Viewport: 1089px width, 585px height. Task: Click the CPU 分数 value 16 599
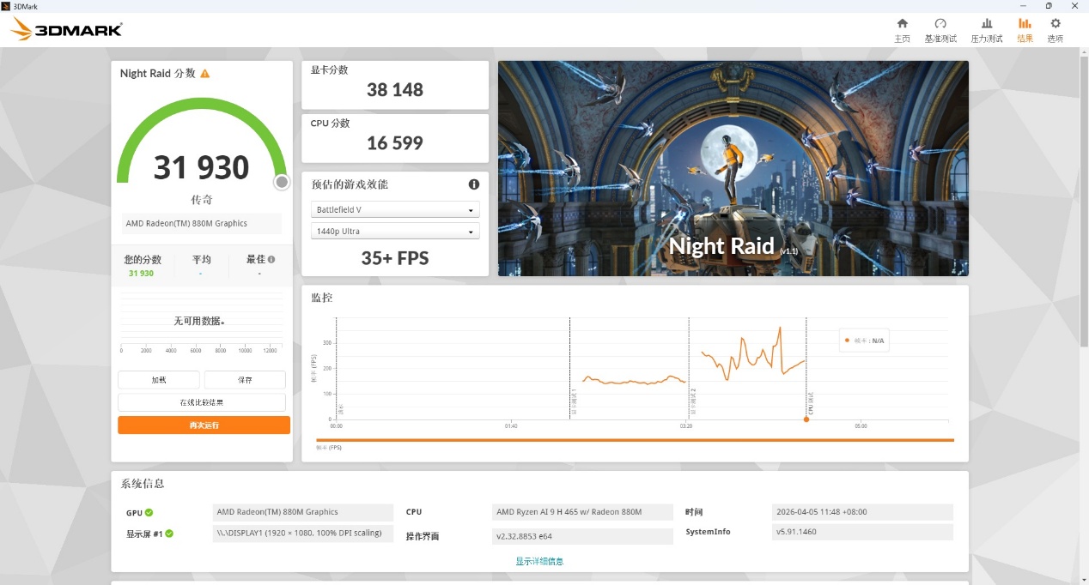coord(395,143)
